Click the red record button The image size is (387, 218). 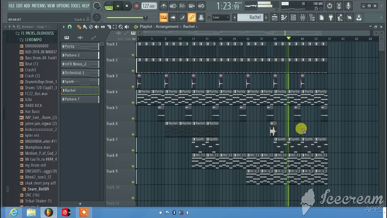[136, 6]
